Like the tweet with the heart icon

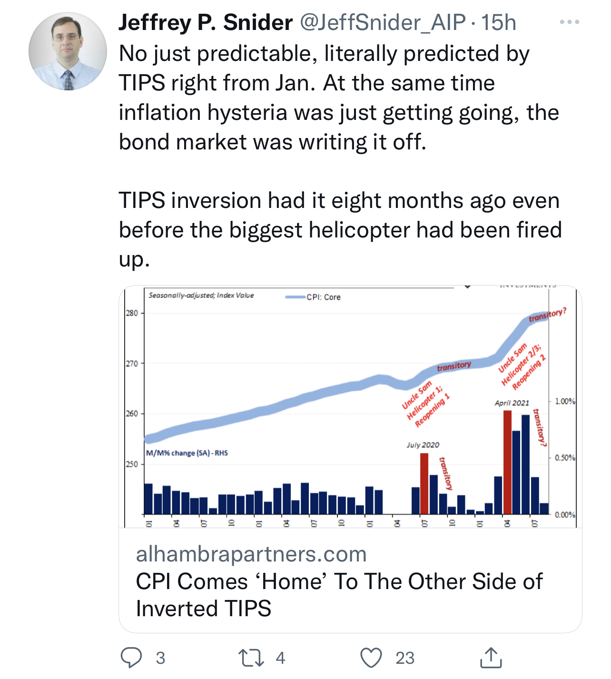coord(371,658)
